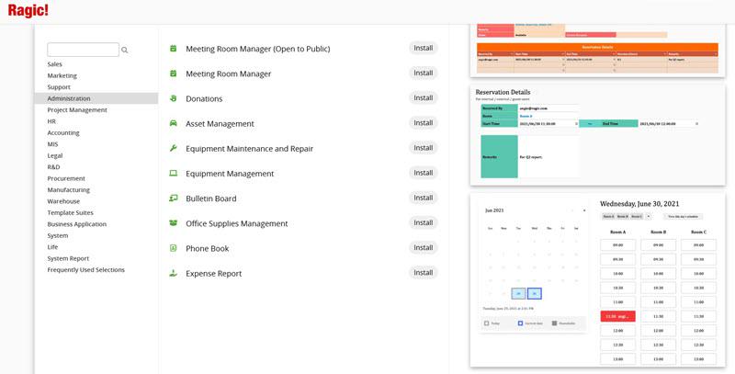Select the Expense Report title
This screenshot has width=735, height=374.
point(214,274)
